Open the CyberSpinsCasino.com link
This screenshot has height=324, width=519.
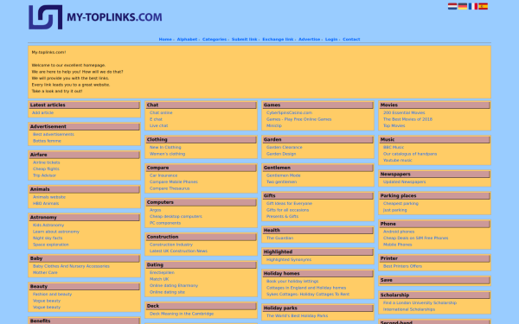[x=289, y=112]
